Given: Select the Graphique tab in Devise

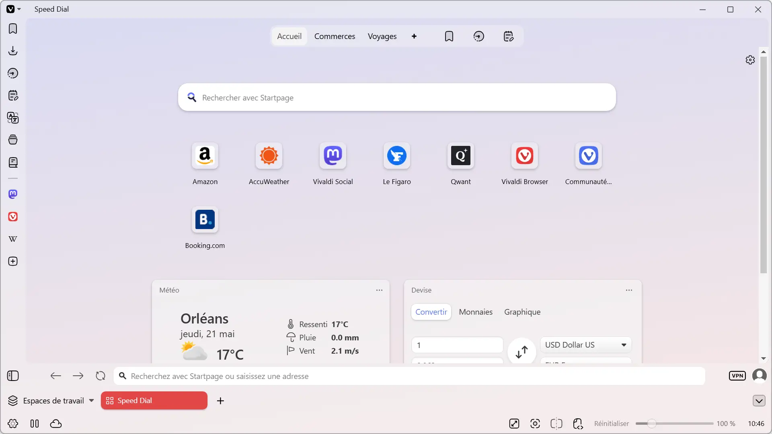Looking at the screenshot, I should click(x=522, y=312).
